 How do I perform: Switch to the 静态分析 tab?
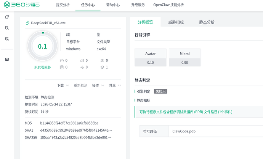pyautogui.click(x=207, y=22)
